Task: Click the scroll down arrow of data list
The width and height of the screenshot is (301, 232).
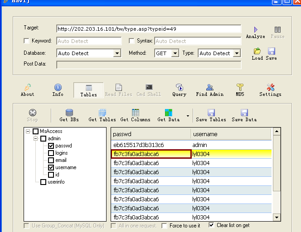Action: coord(277,217)
